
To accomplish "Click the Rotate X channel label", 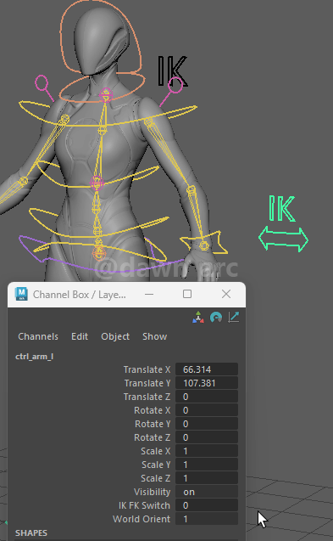I will point(152,410).
